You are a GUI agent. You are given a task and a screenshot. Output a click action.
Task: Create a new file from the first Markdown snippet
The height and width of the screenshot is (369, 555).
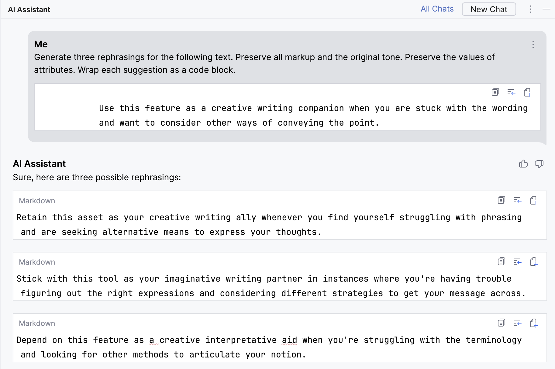534,201
